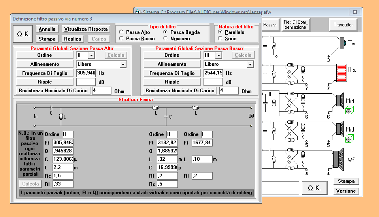This screenshot has height=217, width=379.
Task: Open Trasduttori tab in Sistema window
Action: tap(343, 24)
